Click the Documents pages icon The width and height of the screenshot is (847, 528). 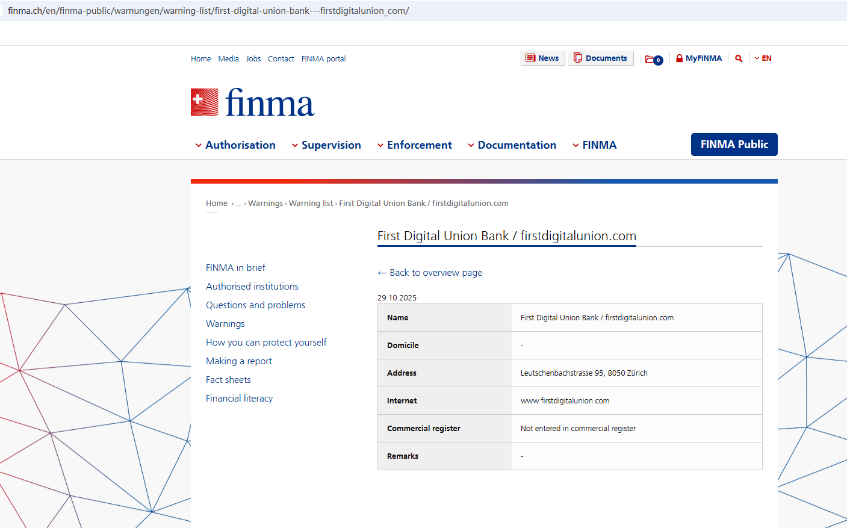tap(578, 58)
